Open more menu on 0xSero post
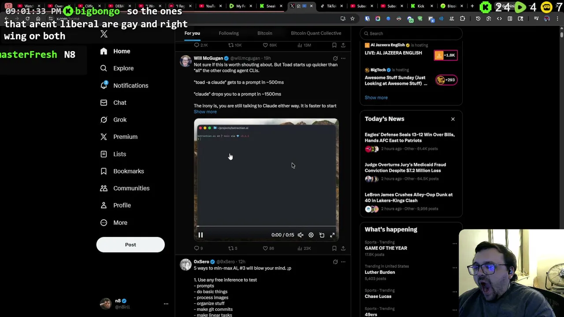564x317 pixels. [x=343, y=262]
